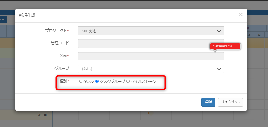Click the chevron arrow of プロジェクト select

coord(219,31)
